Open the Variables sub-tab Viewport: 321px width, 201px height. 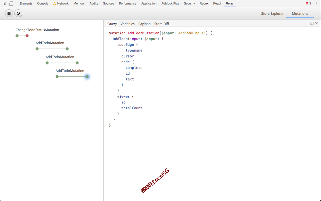(127, 24)
